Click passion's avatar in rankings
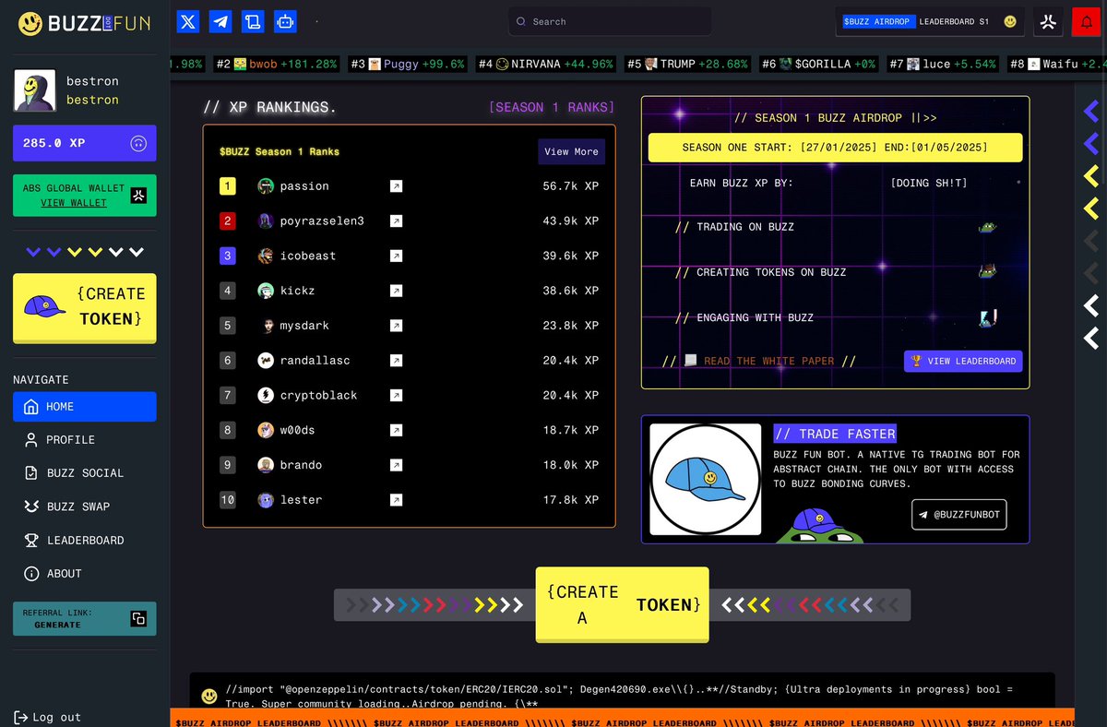Image resolution: width=1107 pixels, height=727 pixels. click(x=266, y=186)
